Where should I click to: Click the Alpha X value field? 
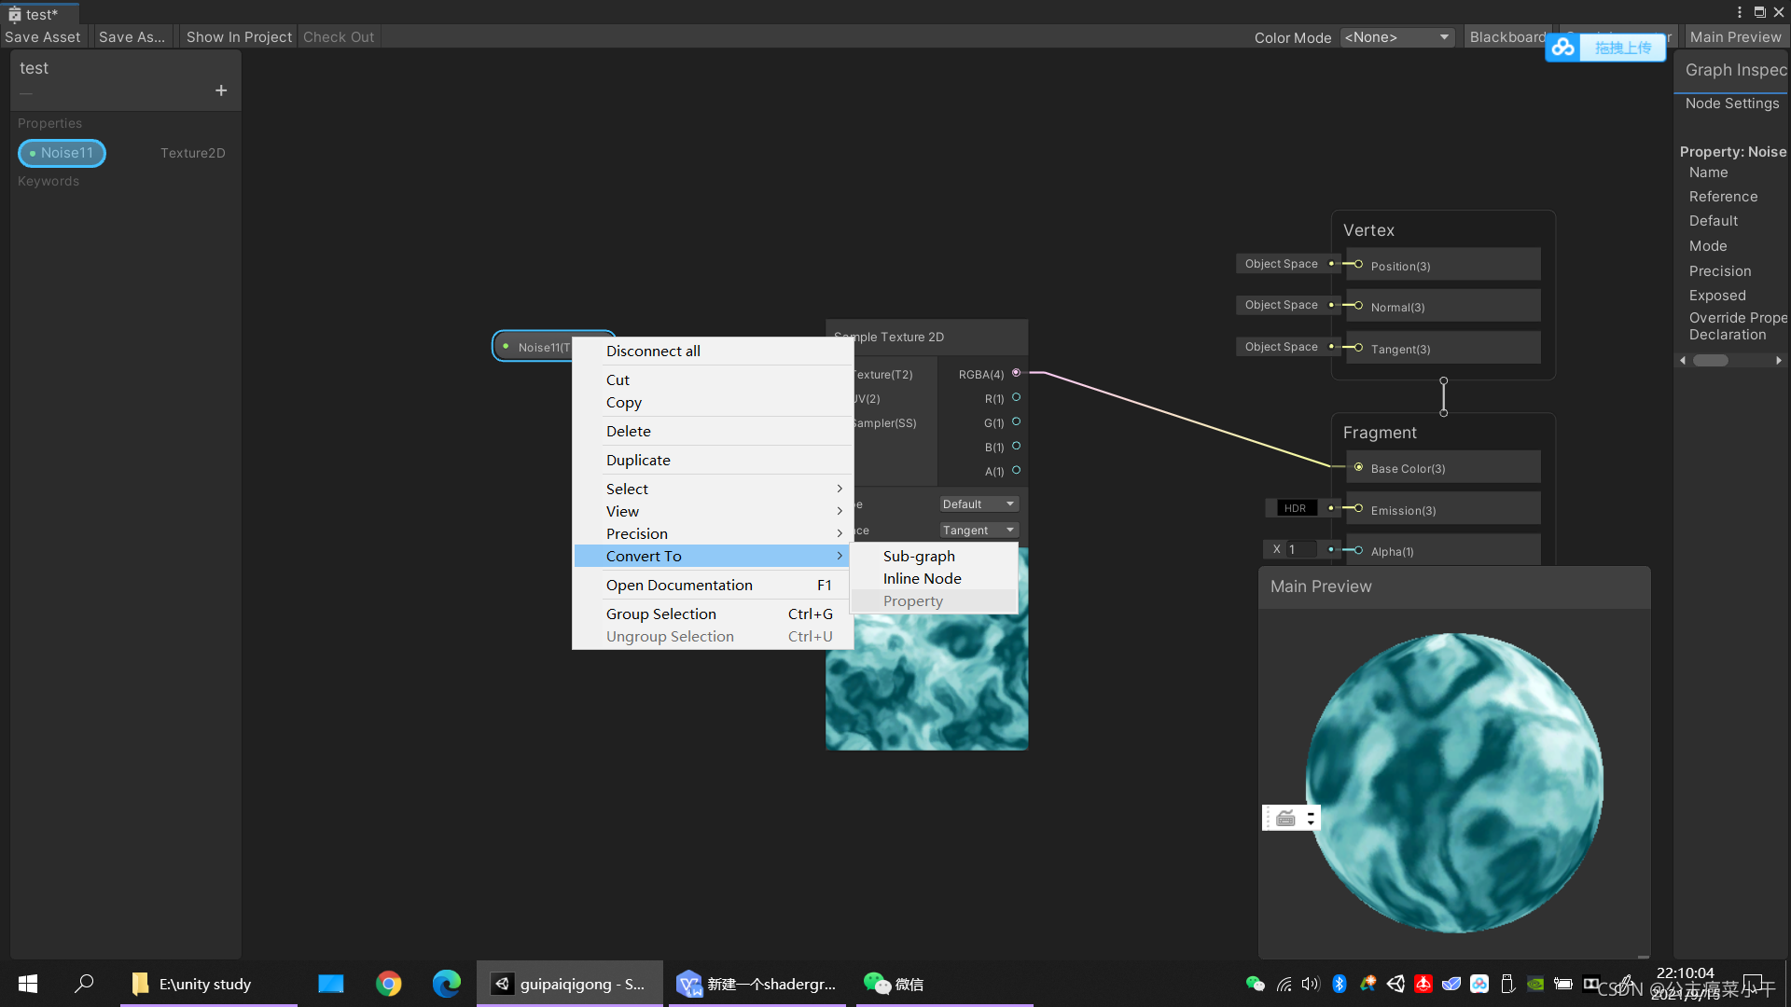(1300, 550)
